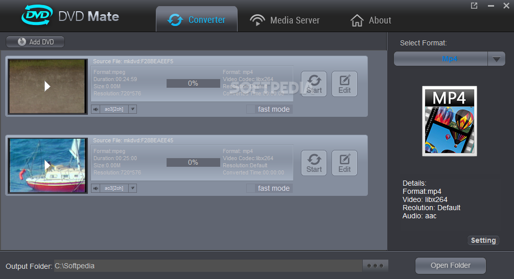Start converting the F28BEAEE45 file
This screenshot has height=279, width=514.
coord(314,163)
